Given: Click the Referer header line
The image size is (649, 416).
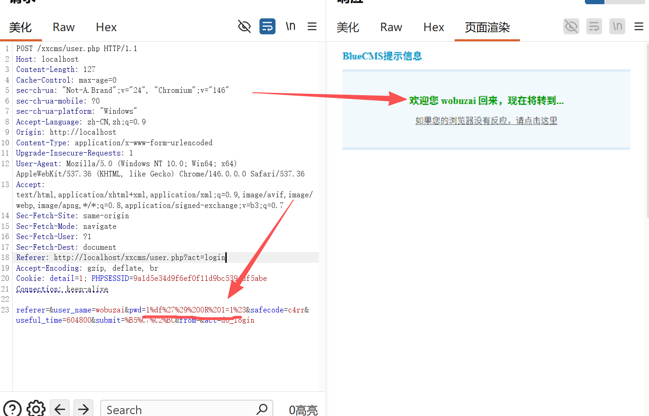Looking at the screenshot, I should [121, 258].
